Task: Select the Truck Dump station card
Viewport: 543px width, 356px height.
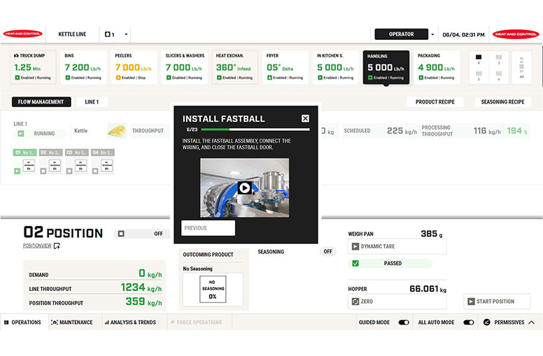Action: [x=33, y=67]
